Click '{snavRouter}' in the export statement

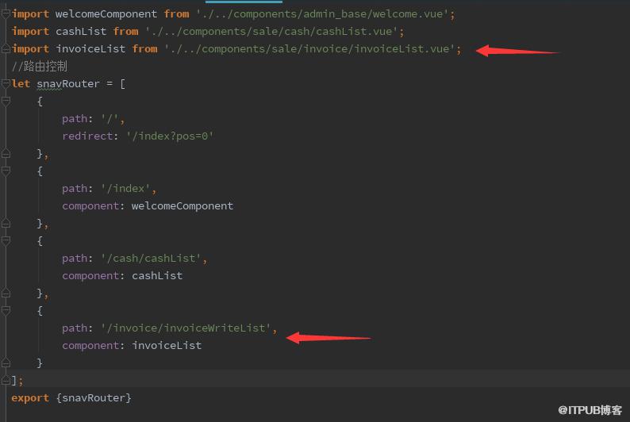(x=94, y=398)
